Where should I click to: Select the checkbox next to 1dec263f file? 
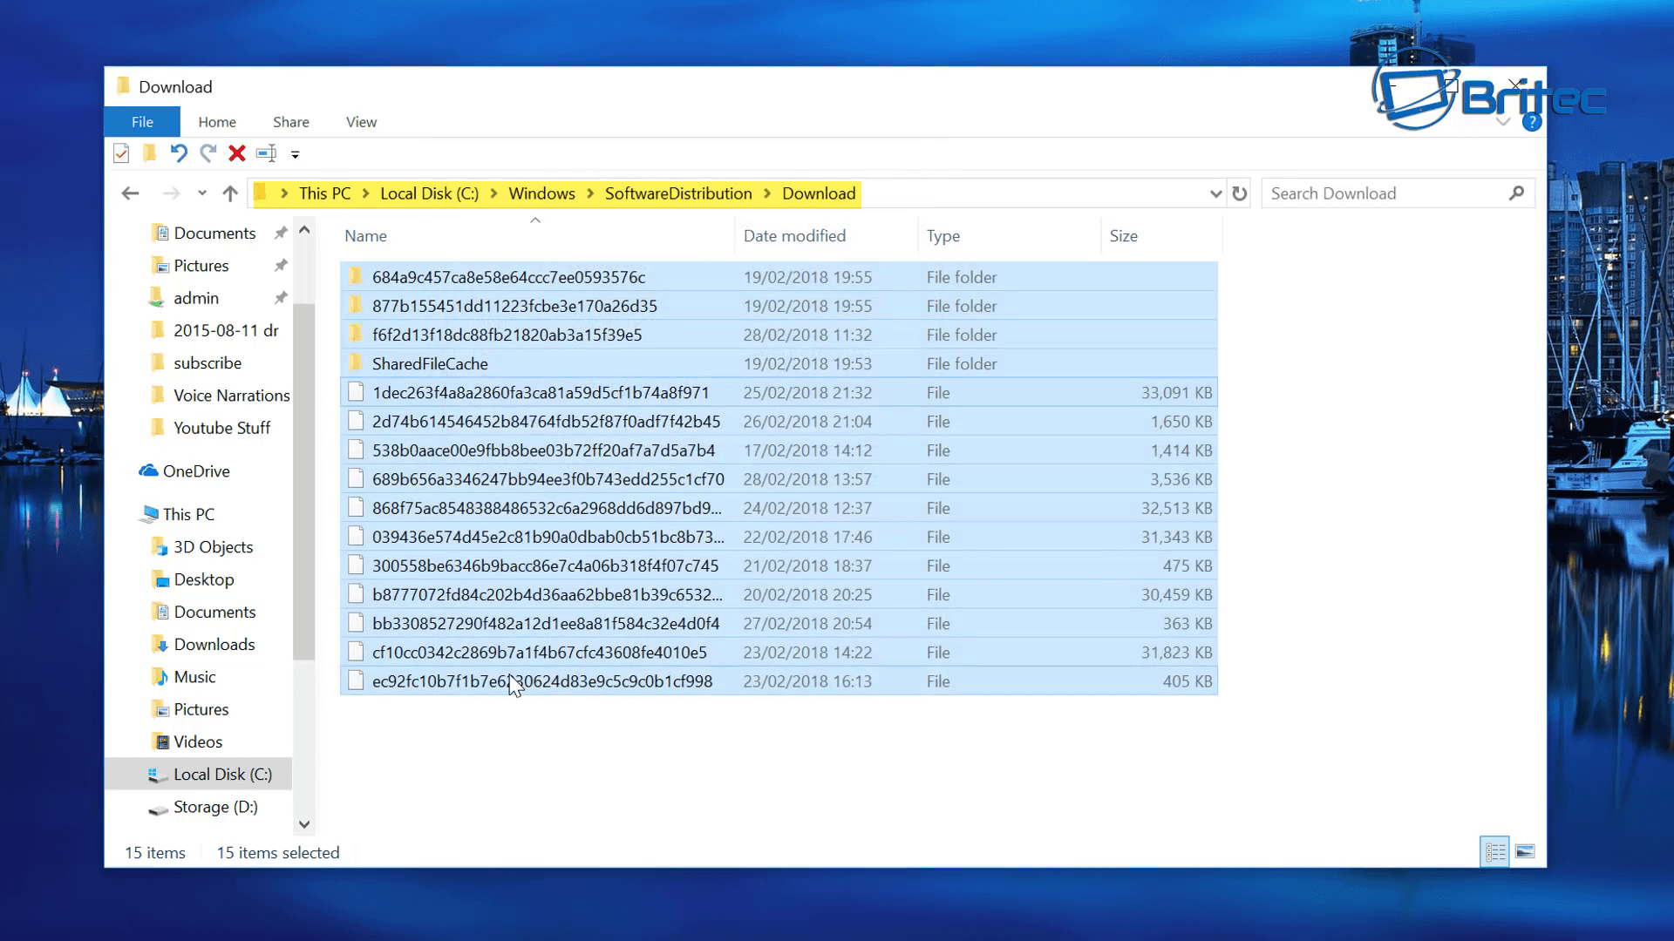[355, 392]
